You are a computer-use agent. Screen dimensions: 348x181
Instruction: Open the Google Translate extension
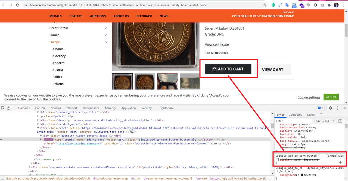point(287,5)
